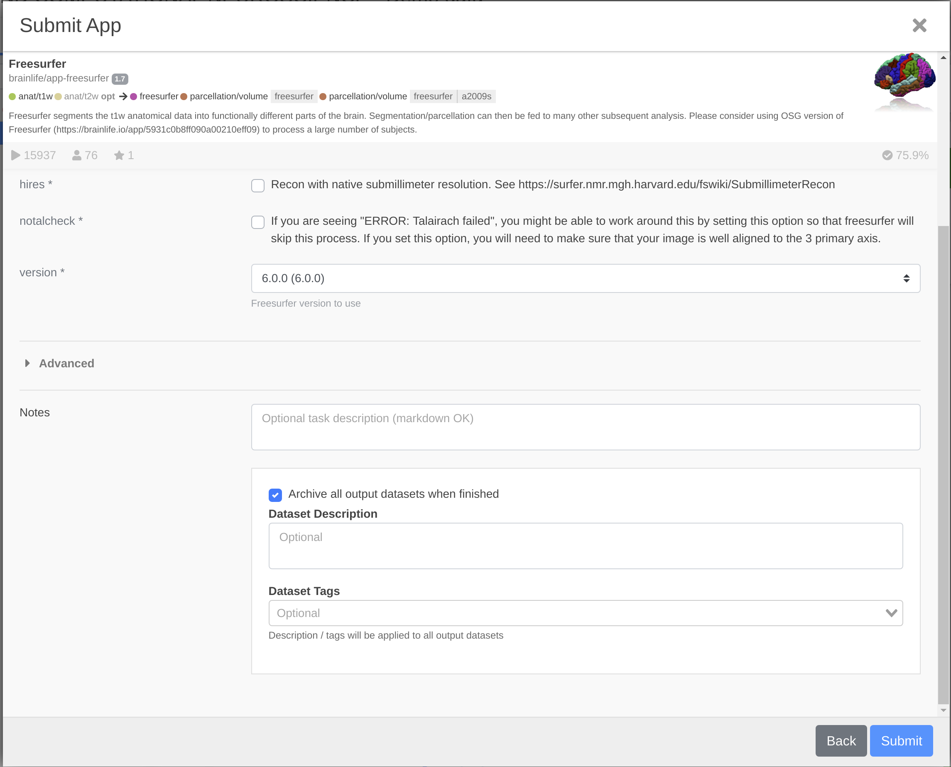Click the Submit button
The width and height of the screenshot is (951, 767).
coord(901,740)
